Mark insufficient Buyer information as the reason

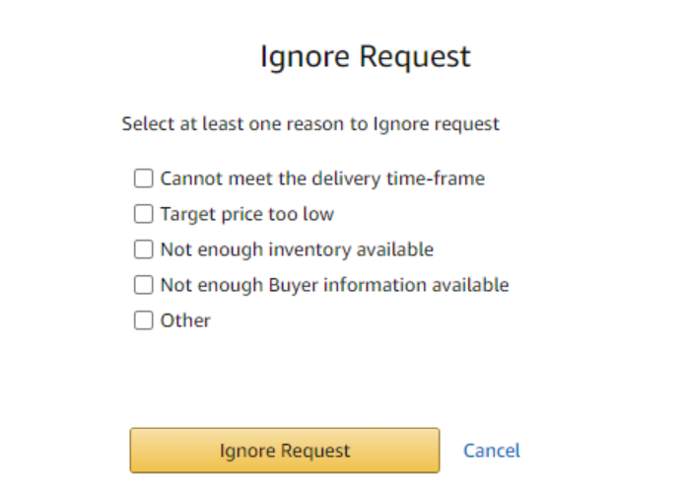(x=144, y=285)
